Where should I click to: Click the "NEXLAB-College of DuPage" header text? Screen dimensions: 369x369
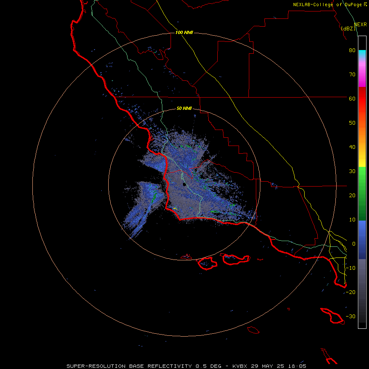[327, 5]
